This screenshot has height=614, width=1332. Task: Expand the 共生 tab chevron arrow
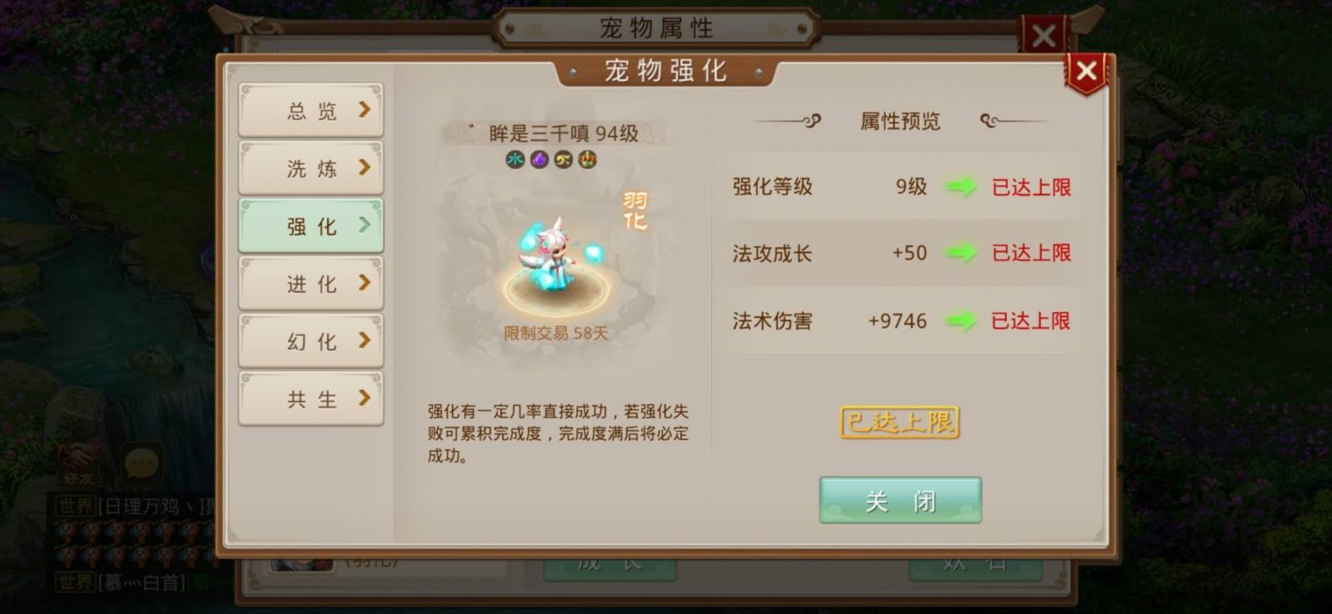pyautogui.click(x=364, y=398)
